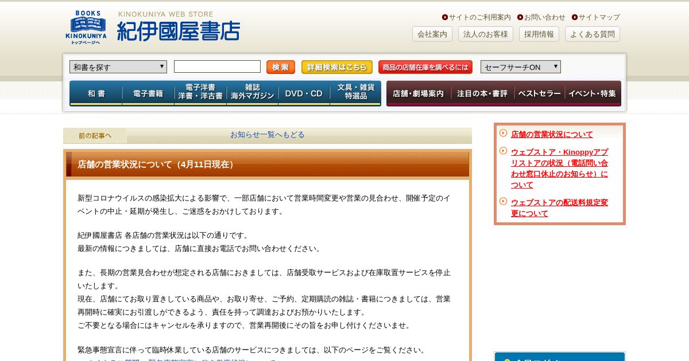This screenshot has height=361, width=689.
Task: Click 商品の店舗在庫を調べるには button
Action: tap(425, 67)
